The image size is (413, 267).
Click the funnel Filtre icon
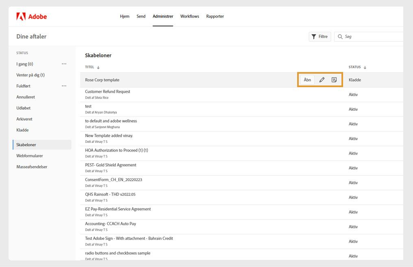click(x=314, y=37)
